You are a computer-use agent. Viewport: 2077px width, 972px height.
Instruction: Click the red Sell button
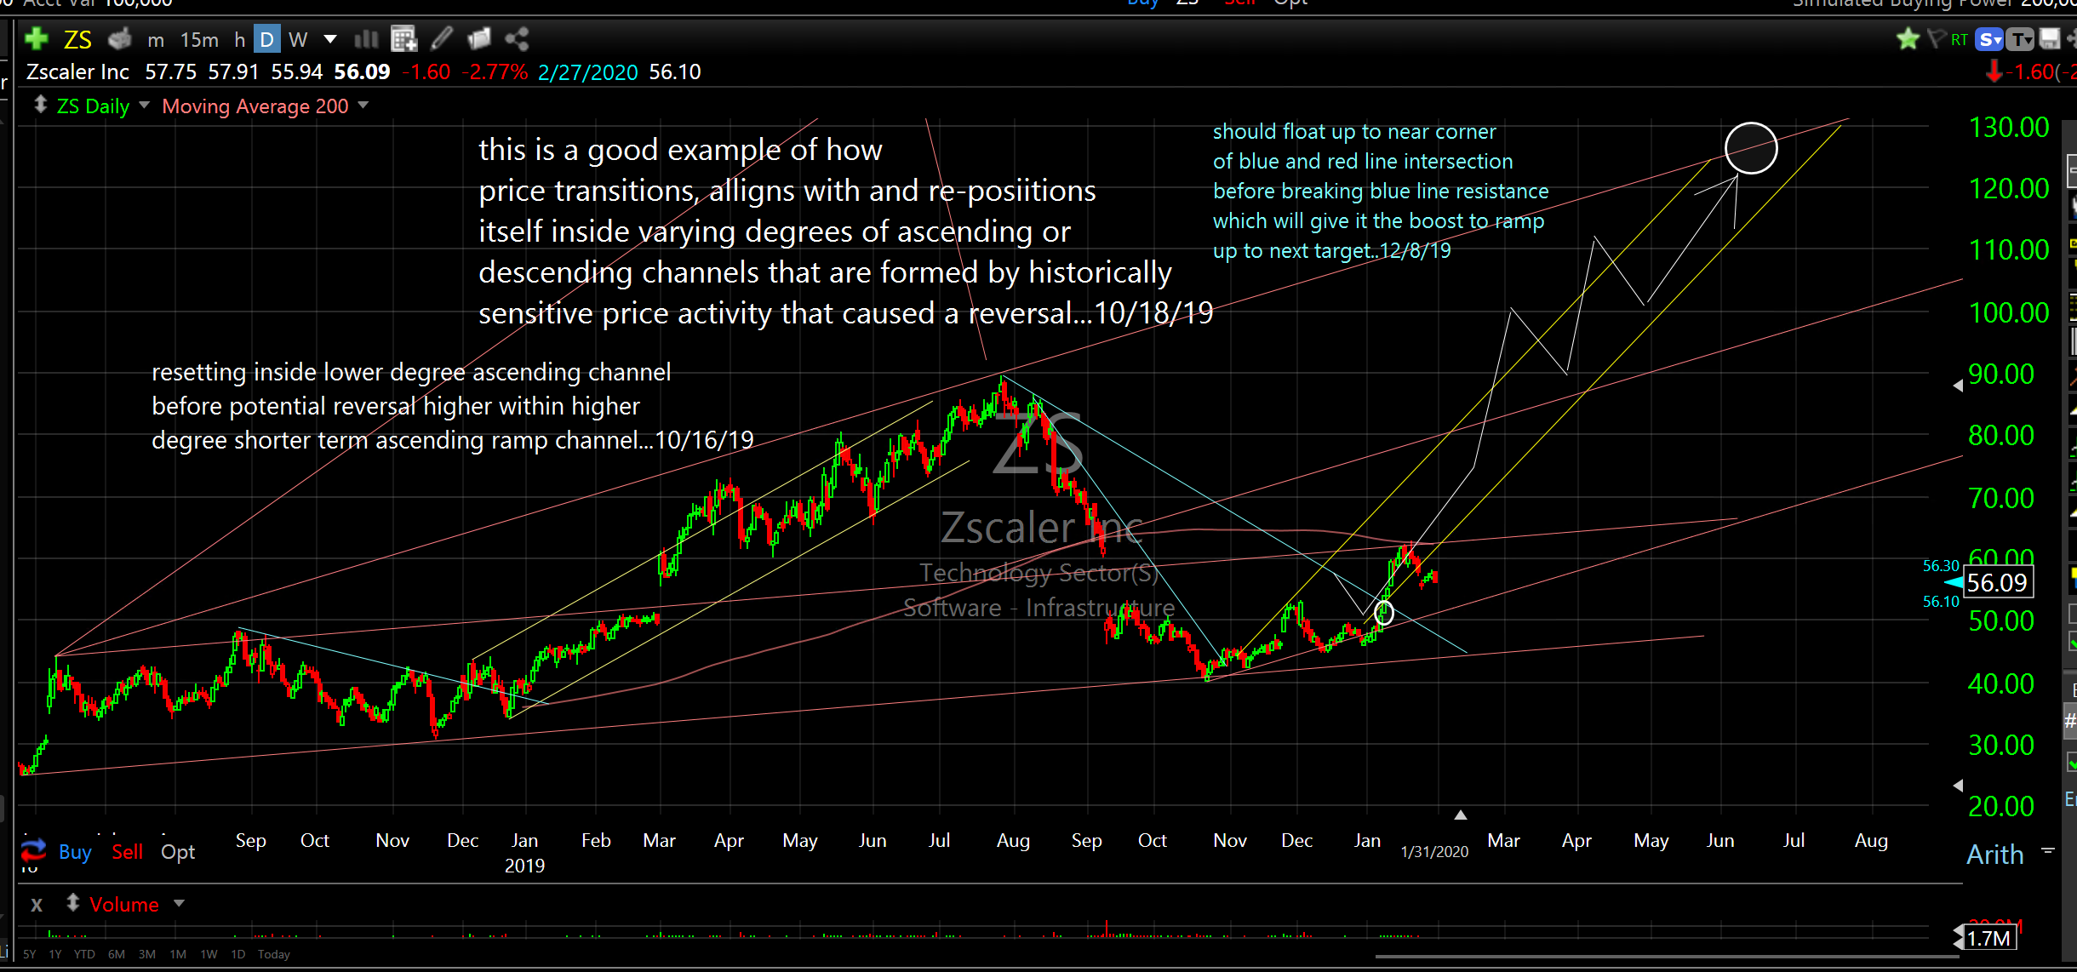pos(128,852)
